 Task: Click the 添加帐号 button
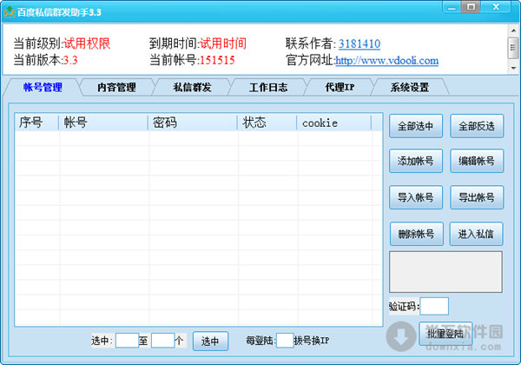416,161
